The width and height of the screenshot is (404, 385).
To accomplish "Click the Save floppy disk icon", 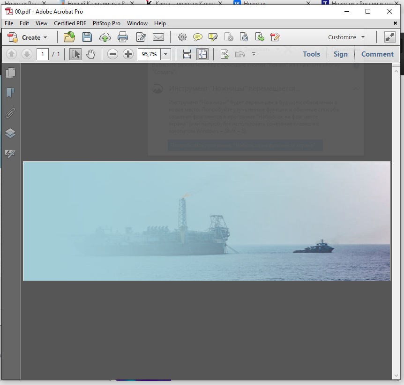I will [x=87, y=37].
